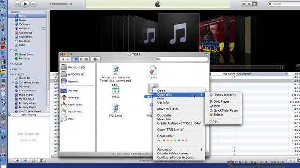300x168 pixels.
Task: Switch iTunes to list view
Action: click(244, 4)
